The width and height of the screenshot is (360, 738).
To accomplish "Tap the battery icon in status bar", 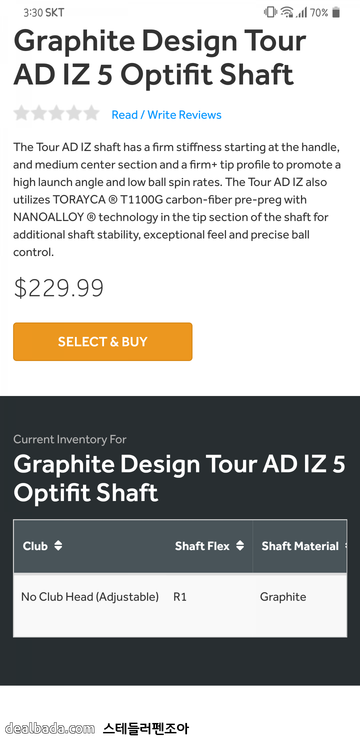I will point(336,12).
